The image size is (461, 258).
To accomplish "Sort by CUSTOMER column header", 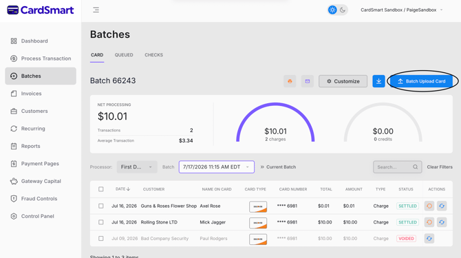I will pos(153,189).
